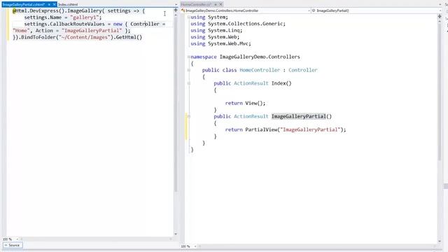Screen dimensions: 448x252
Task: Pin the HomeController.cs tab
Action: [x=216, y=4]
